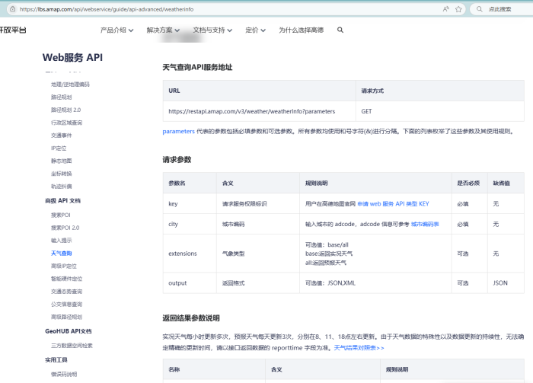533x383 pixels.
Task: Open 搜索POI sidebar item
Action: [61, 215]
